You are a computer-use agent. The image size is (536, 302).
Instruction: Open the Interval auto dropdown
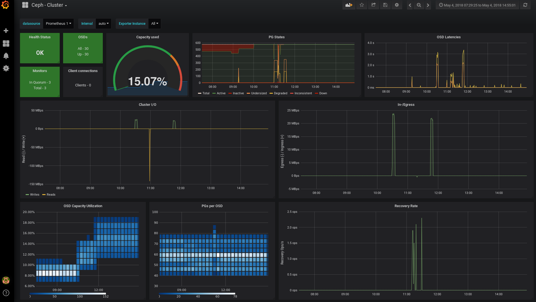click(103, 24)
